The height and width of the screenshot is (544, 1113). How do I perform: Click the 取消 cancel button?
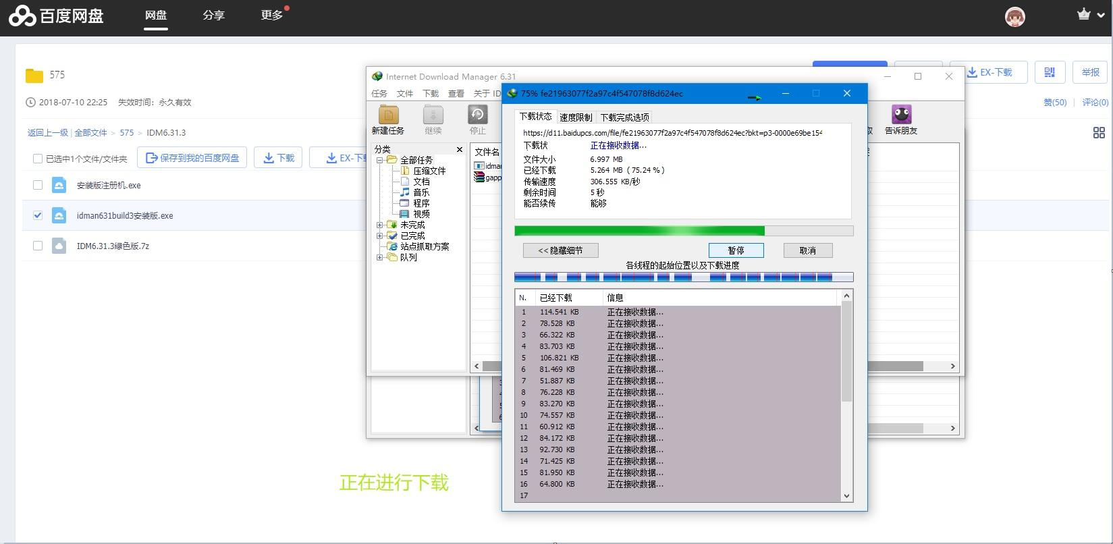pyautogui.click(x=808, y=250)
